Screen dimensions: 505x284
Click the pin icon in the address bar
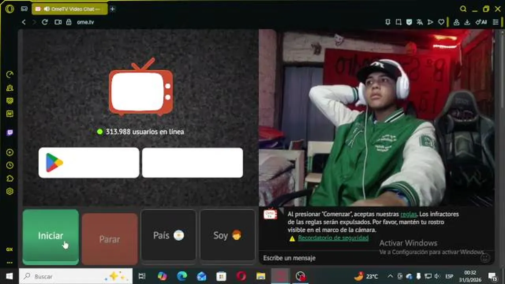pos(388,22)
